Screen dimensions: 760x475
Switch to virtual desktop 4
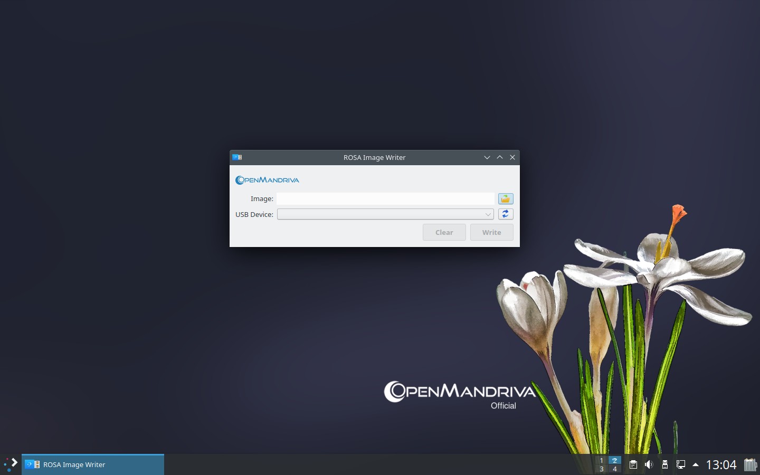[x=614, y=469]
